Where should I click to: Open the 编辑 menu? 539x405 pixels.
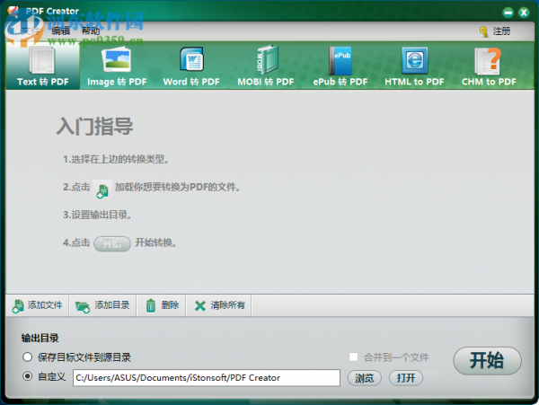coord(61,31)
